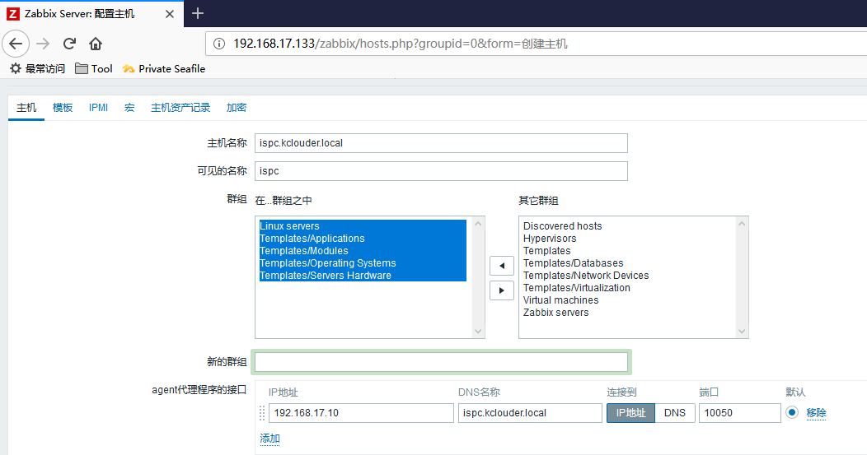Open the Private Seafile bookmark
The width and height of the screenshot is (867, 455).
pyautogui.click(x=164, y=68)
